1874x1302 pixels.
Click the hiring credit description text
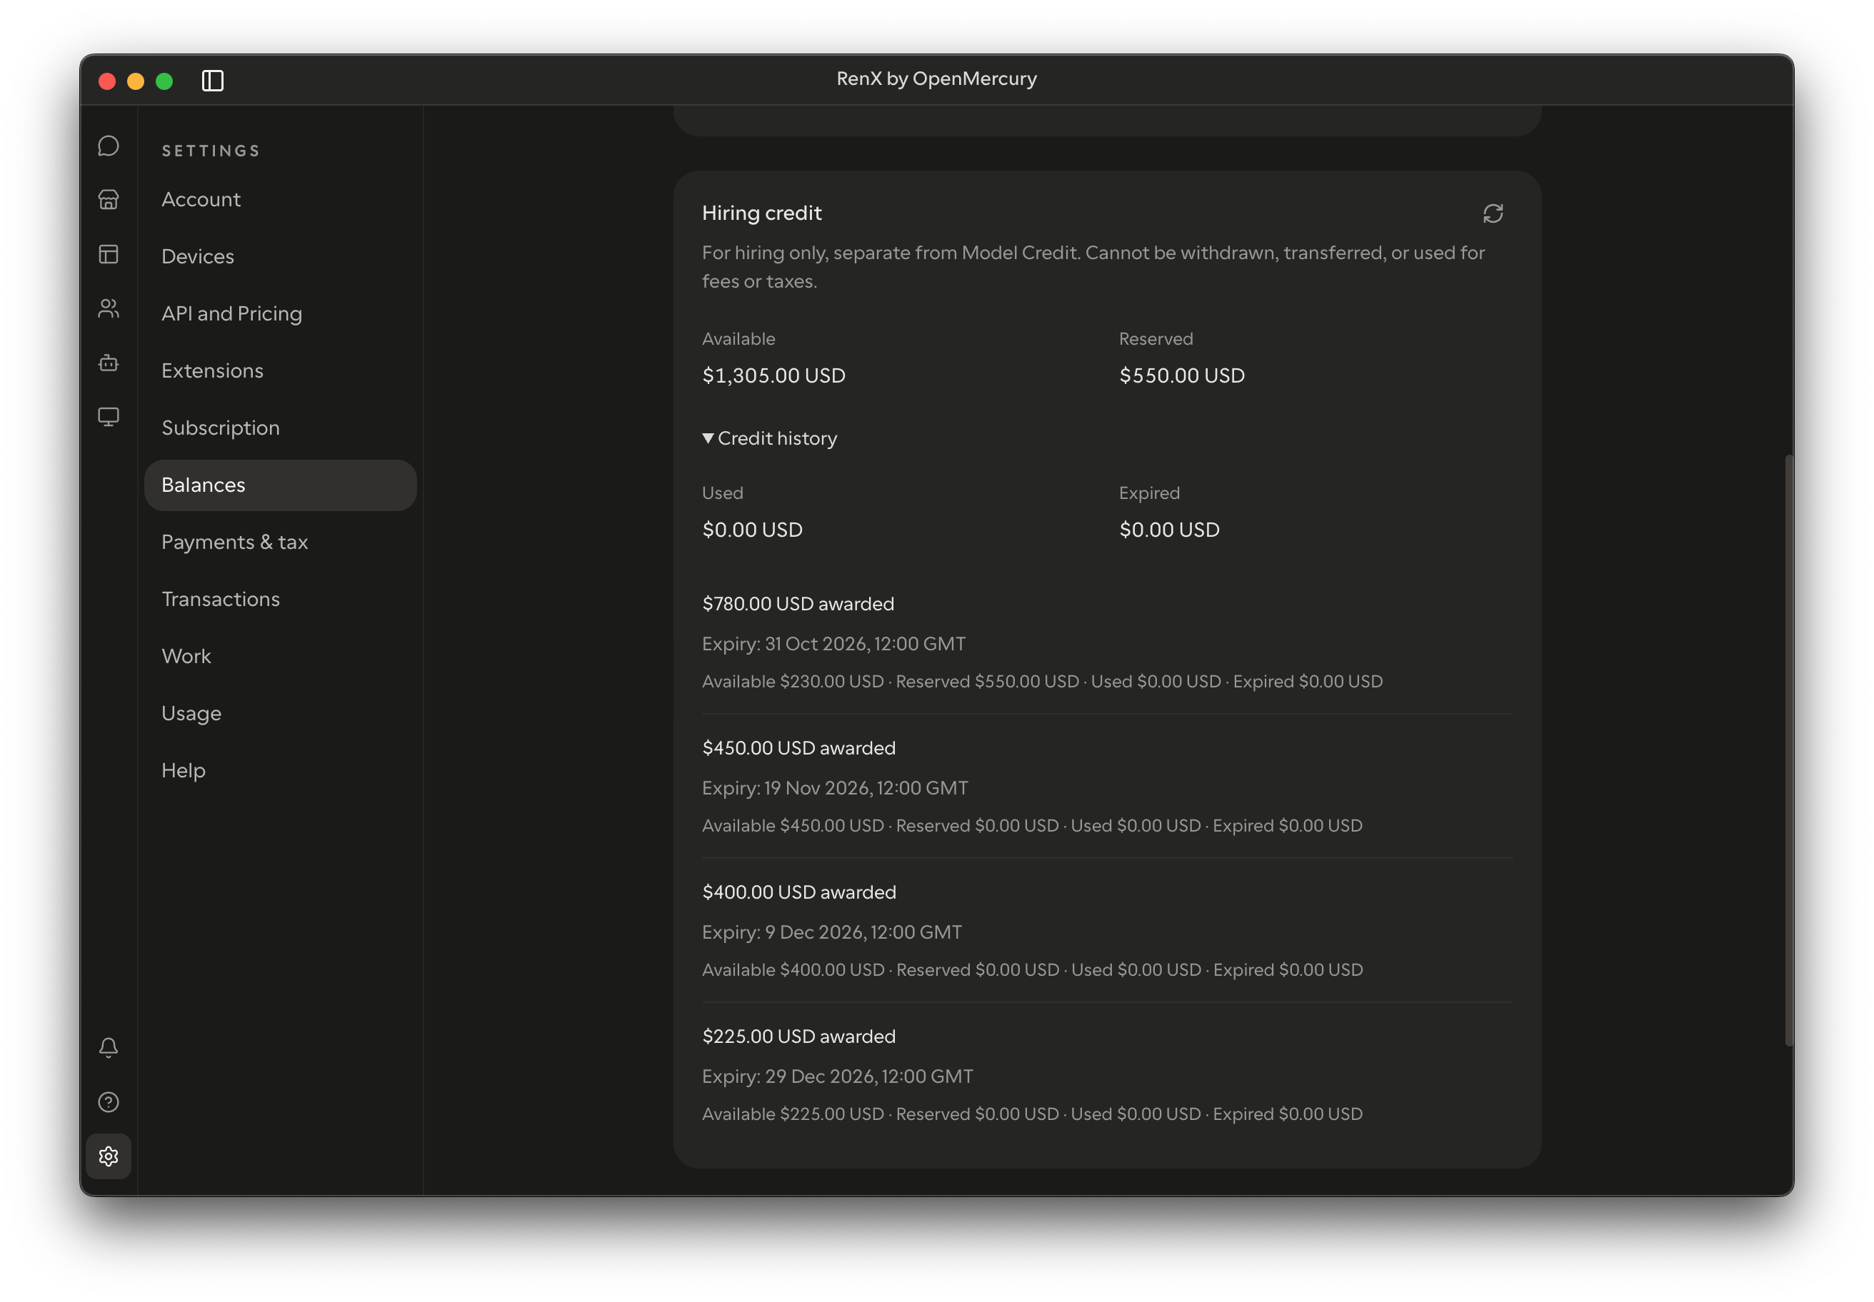coord(1093,267)
